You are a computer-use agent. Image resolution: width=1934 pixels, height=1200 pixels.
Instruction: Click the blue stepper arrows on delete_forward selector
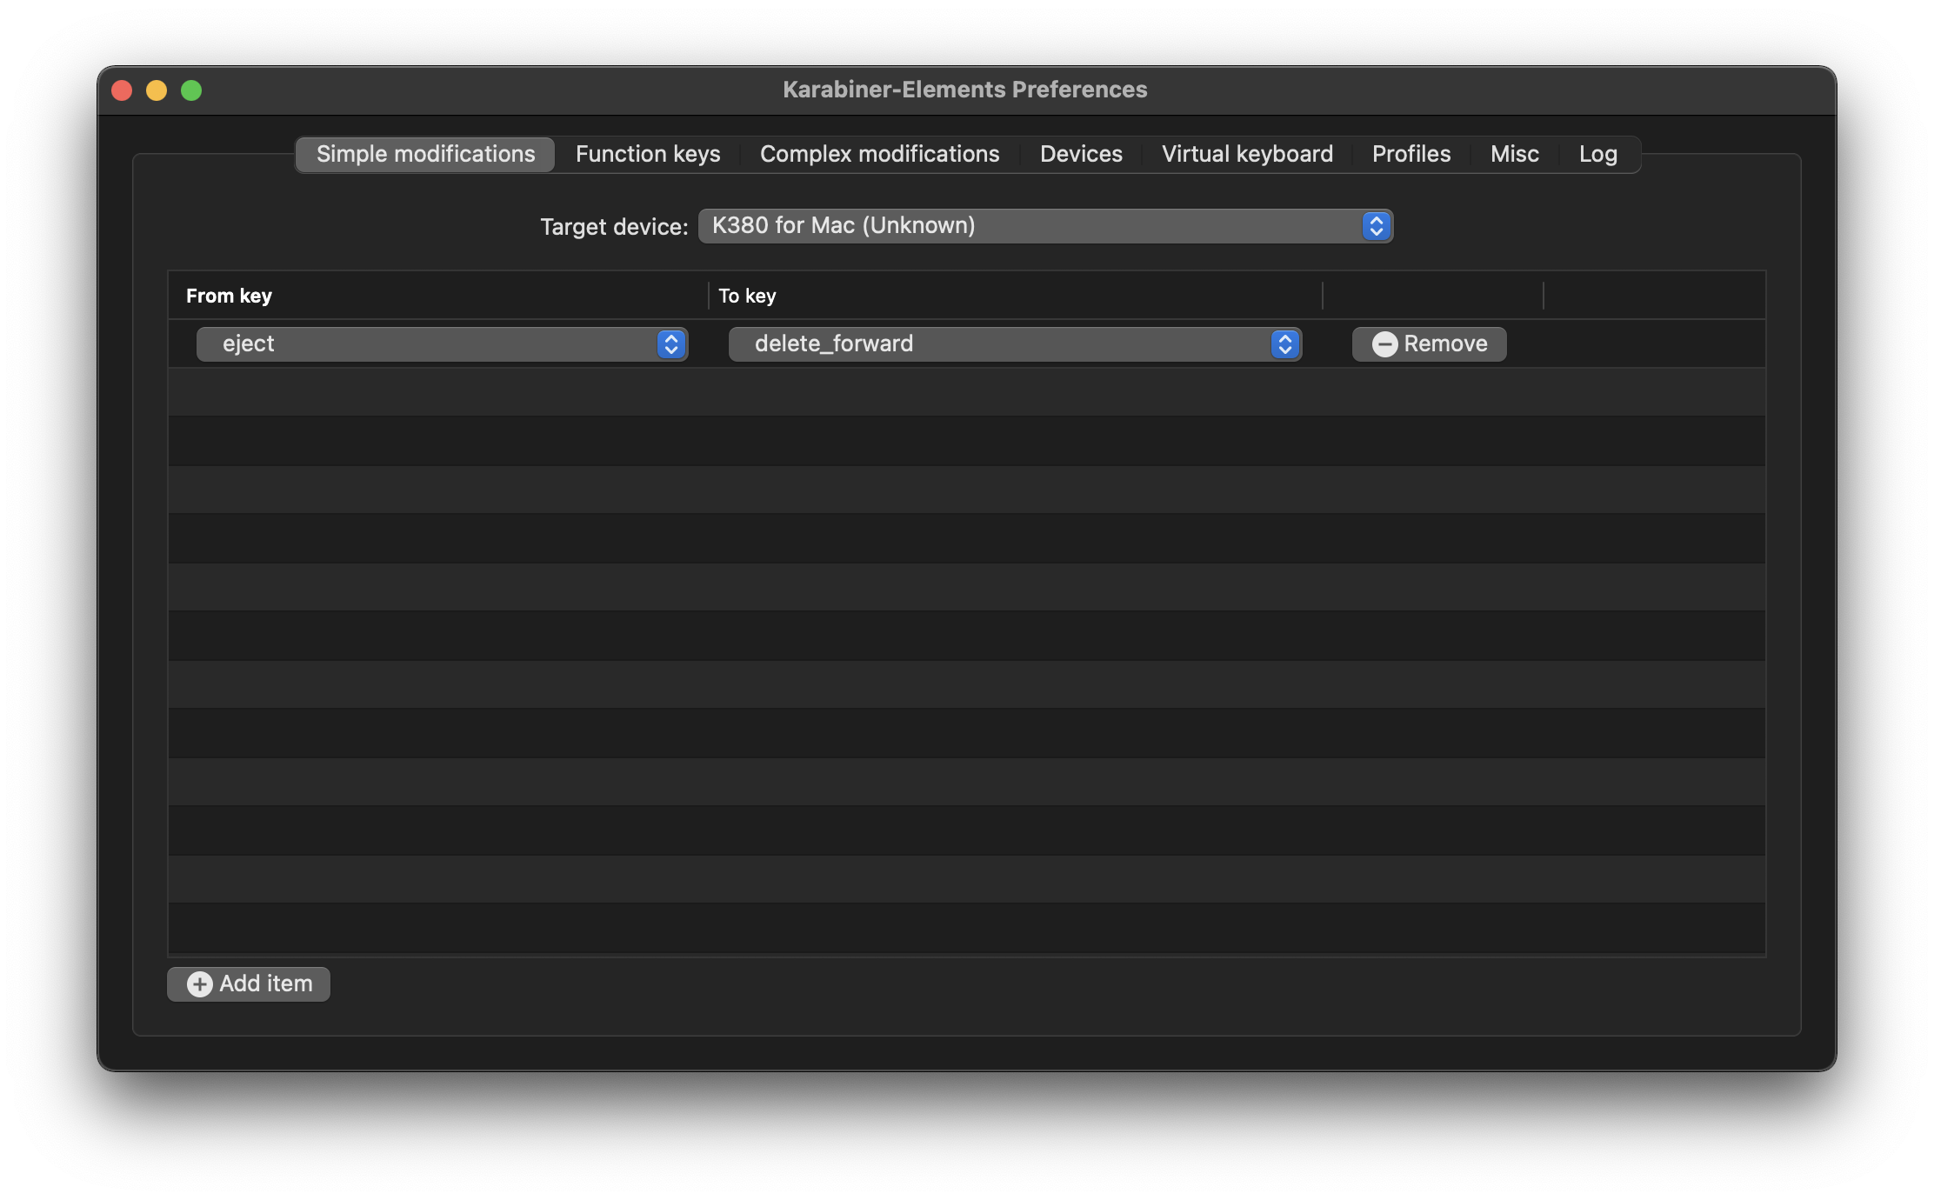(1285, 344)
